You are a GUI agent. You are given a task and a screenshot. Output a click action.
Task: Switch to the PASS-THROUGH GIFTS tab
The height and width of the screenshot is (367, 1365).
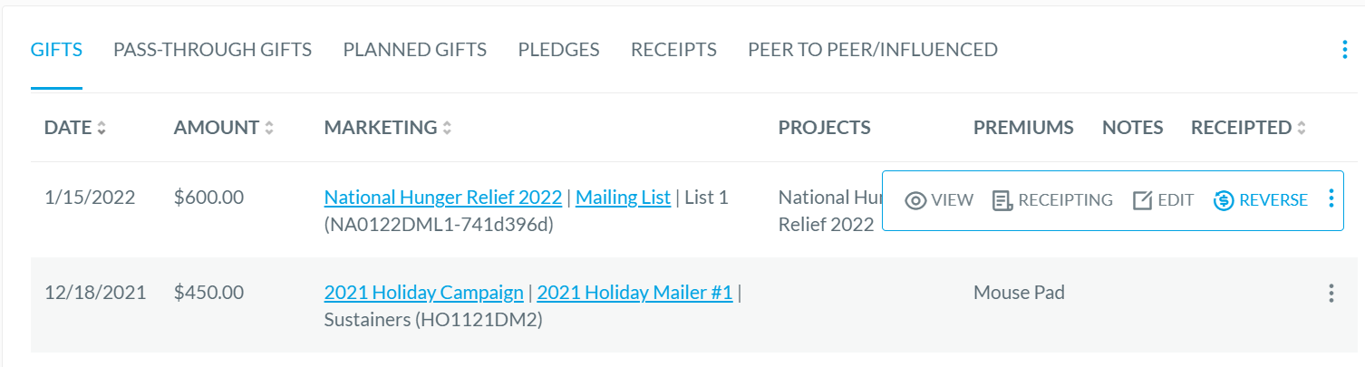pyautogui.click(x=212, y=50)
